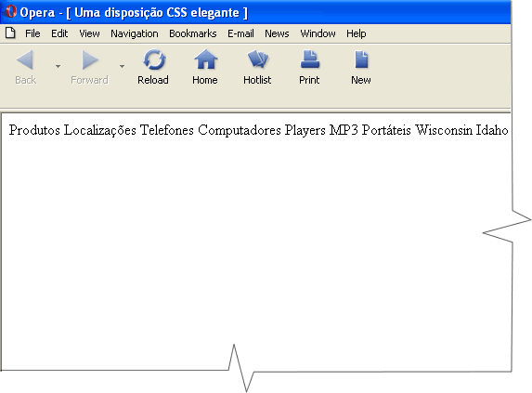Open the Help menu
Viewport: 532px width, 393px height.
[356, 33]
